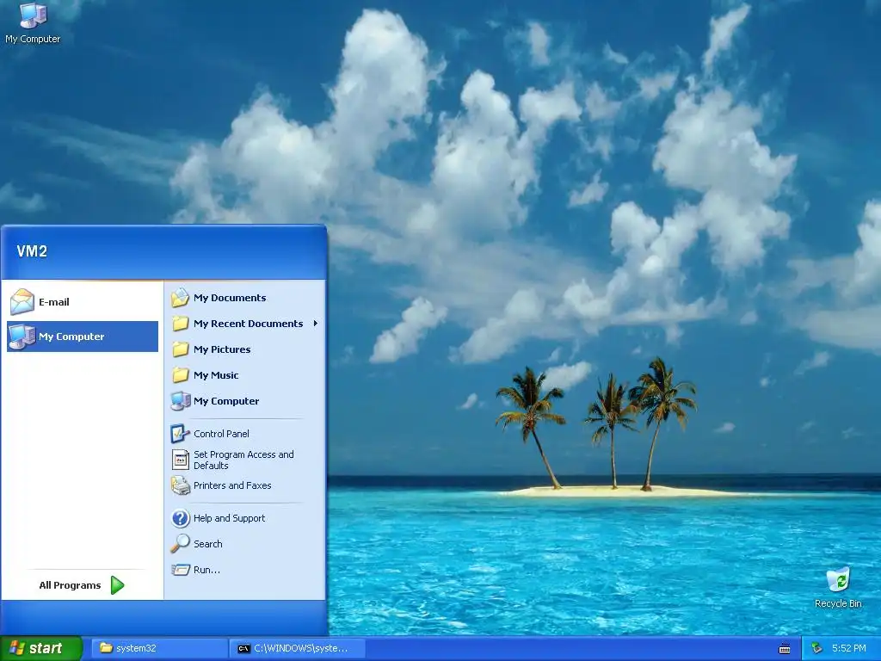
Task: Click the My Recent Documents folder icon
Action: coord(181,324)
